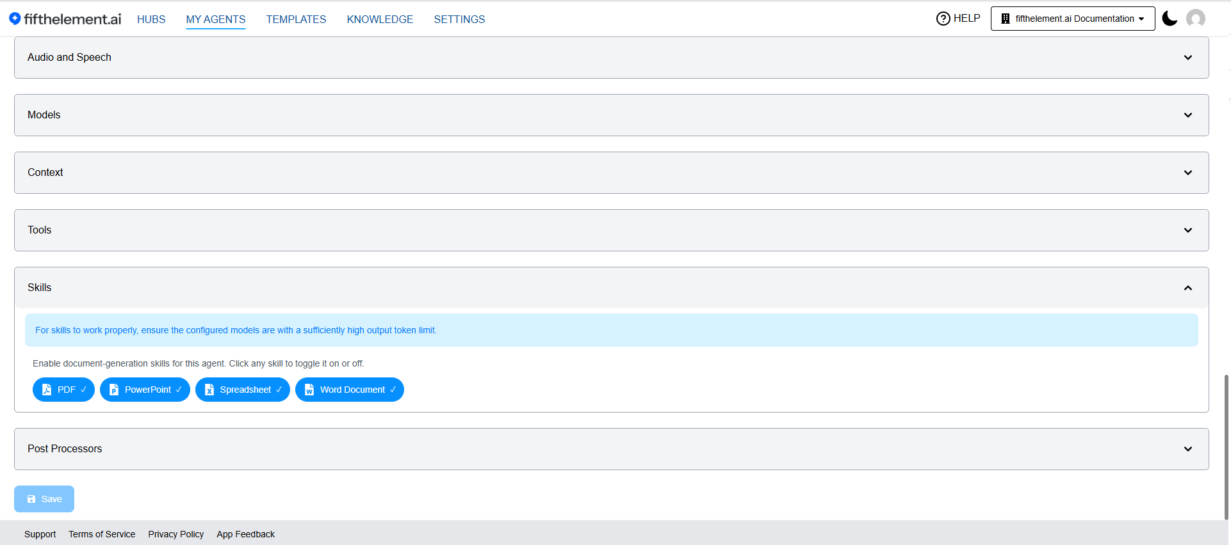Click the fifthelement.ai logo
The height and width of the screenshot is (545, 1231).
pyautogui.click(x=65, y=19)
